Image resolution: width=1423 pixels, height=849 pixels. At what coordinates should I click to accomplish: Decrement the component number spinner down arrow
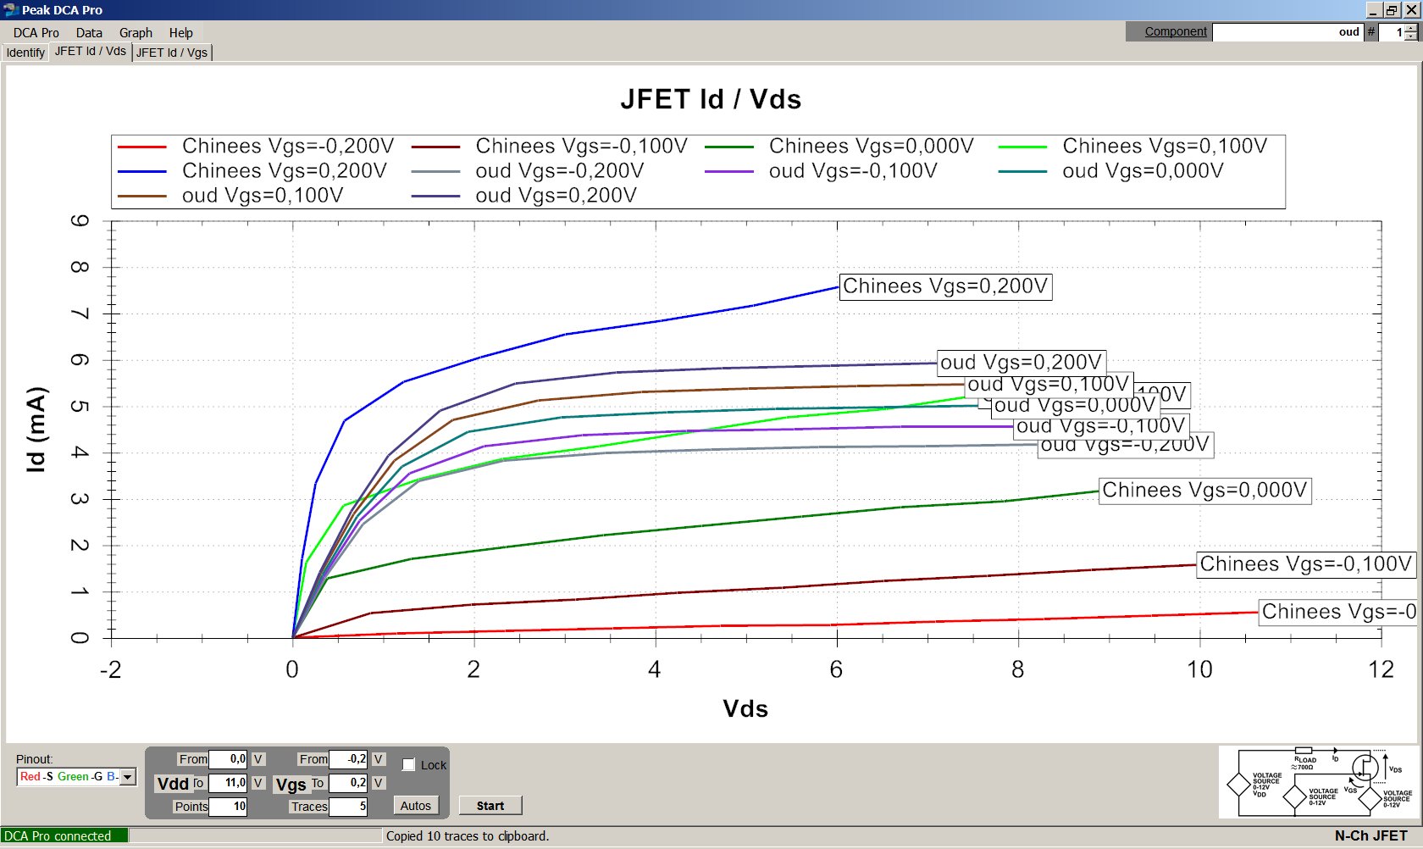tap(1410, 36)
